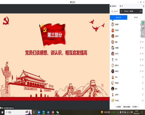Click the 管理成员 members icon
The height and width of the screenshot is (115, 145).
click(111, 6)
